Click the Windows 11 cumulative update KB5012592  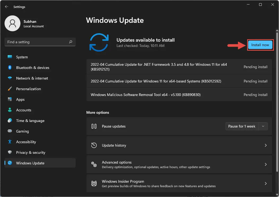tap(179, 81)
